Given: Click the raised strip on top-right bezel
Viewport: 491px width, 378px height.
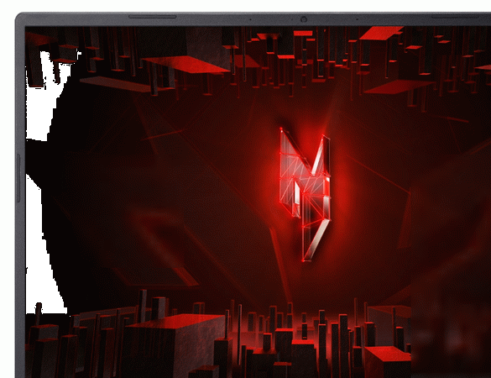Looking at the screenshot, I should (461, 17).
